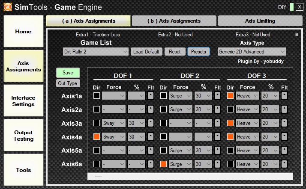The height and width of the screenshot is (189, 306).
Task: Toggle Axis1a DOF 1 direction box
Action: pos(96,96)
